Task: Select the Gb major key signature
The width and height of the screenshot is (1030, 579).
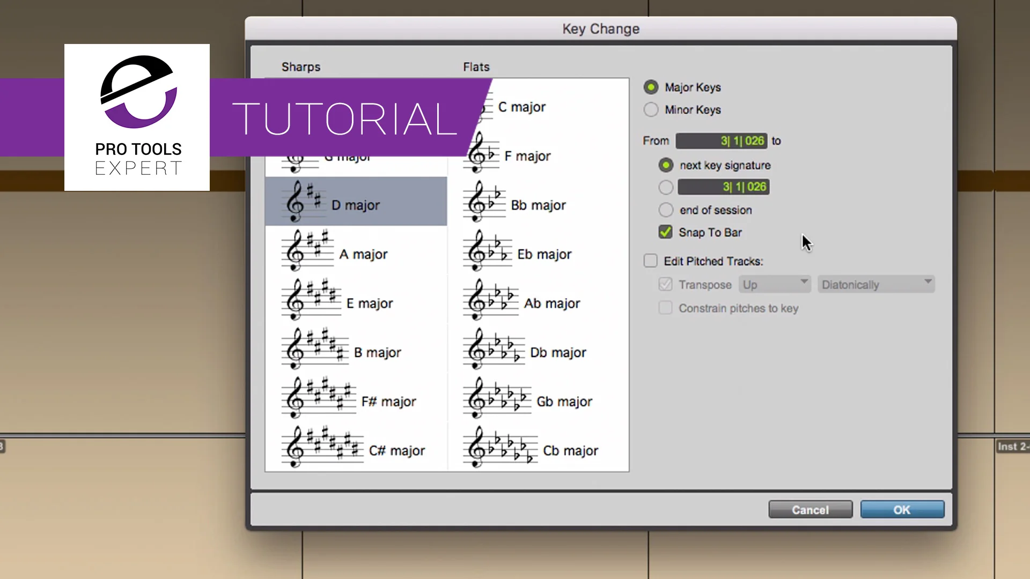Action: click(x=563, y=402)
